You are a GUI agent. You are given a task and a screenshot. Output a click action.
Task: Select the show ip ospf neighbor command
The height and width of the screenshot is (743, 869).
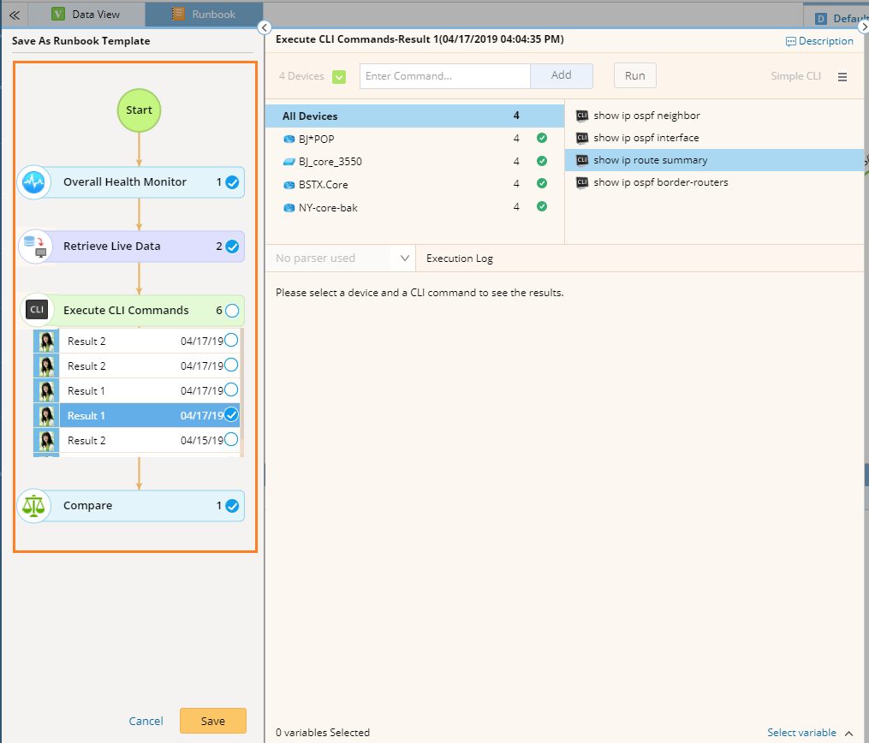click(x=714, y=116)
